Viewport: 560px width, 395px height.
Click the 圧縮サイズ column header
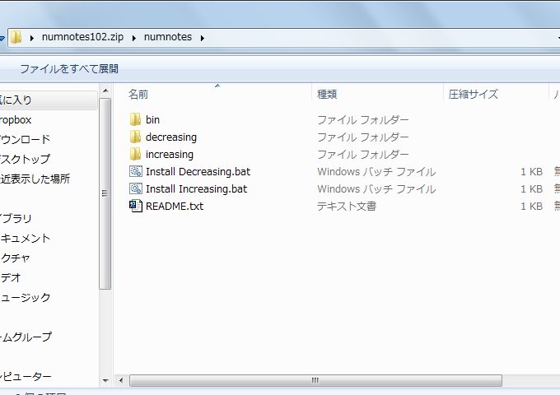point(473,94)
